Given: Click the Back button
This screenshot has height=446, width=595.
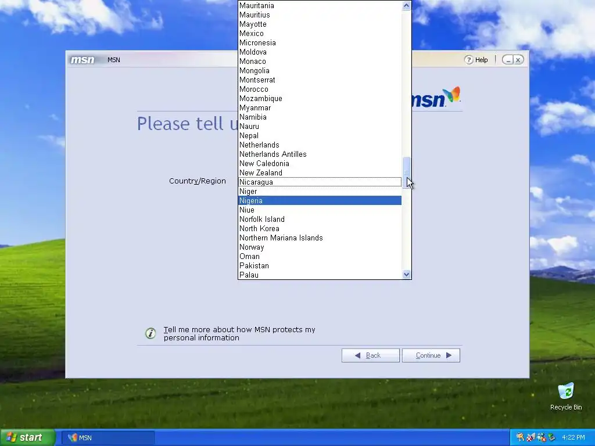Looking at the screenshot, I should (x=370, y=355).
